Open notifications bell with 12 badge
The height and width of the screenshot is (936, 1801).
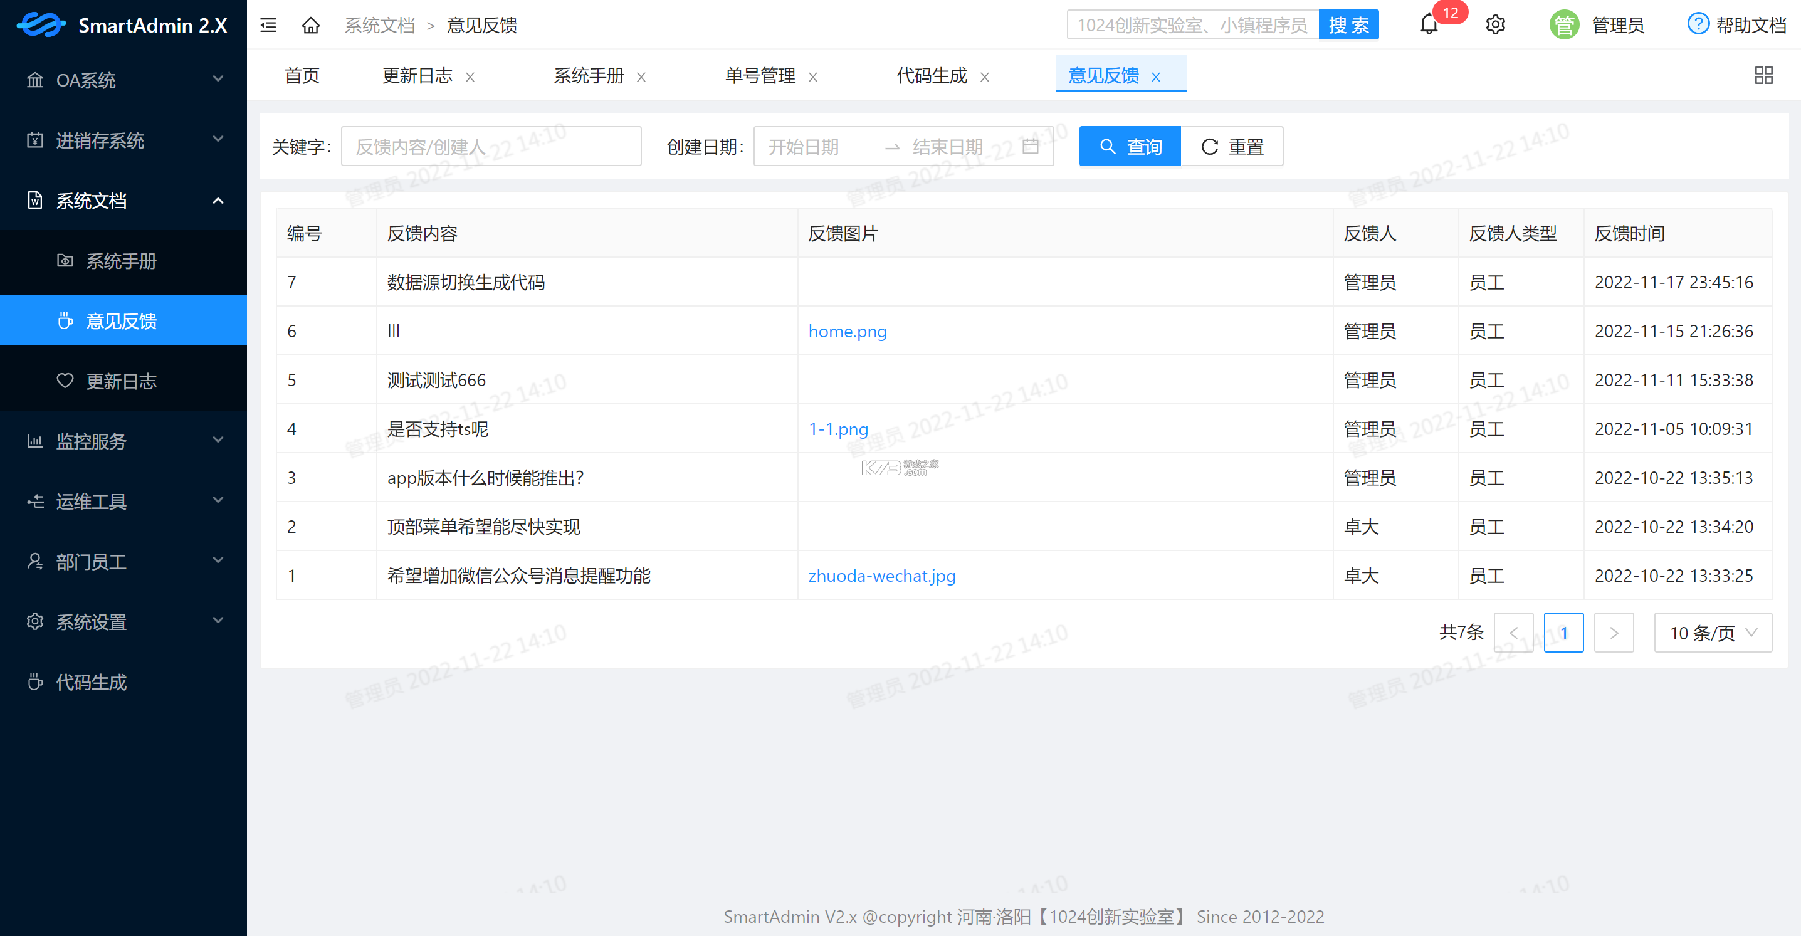pyautogui.click(x=1429, y=25)
